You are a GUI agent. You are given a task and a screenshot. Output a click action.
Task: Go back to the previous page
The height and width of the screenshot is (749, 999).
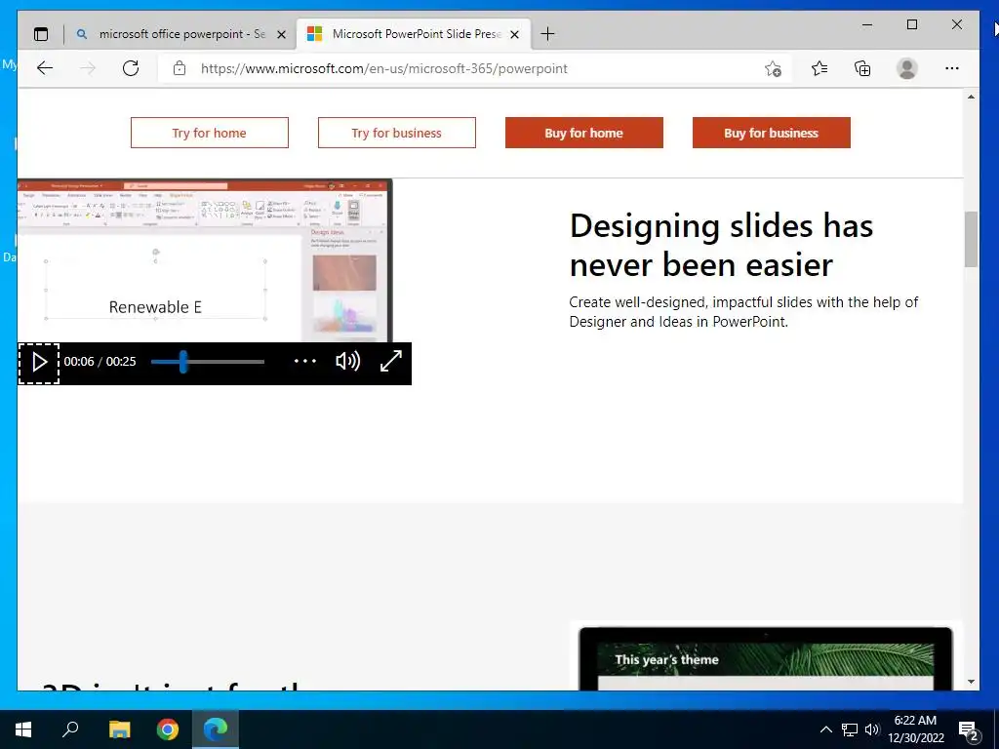(45, 68)
